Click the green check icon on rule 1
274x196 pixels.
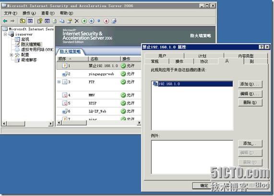click(x=123, y=66)
